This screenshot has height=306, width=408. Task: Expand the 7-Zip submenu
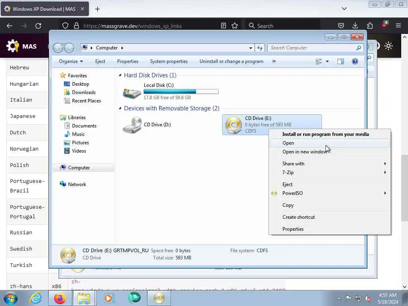[330, 173]
